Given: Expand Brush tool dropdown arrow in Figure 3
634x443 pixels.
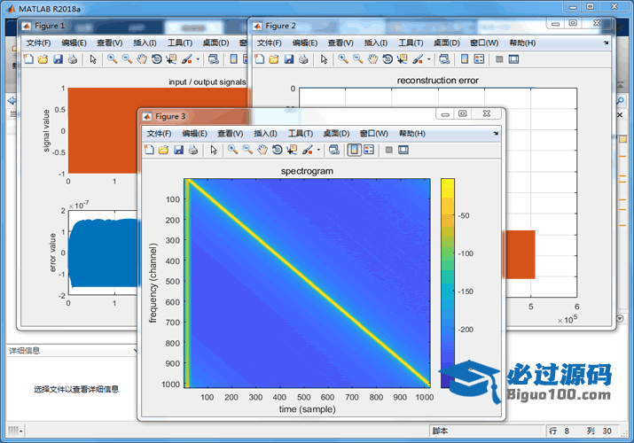Looking at the screenshot, I should tap(318, 150).
